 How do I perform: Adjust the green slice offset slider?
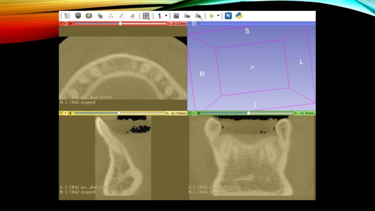[x=248, y=113]
